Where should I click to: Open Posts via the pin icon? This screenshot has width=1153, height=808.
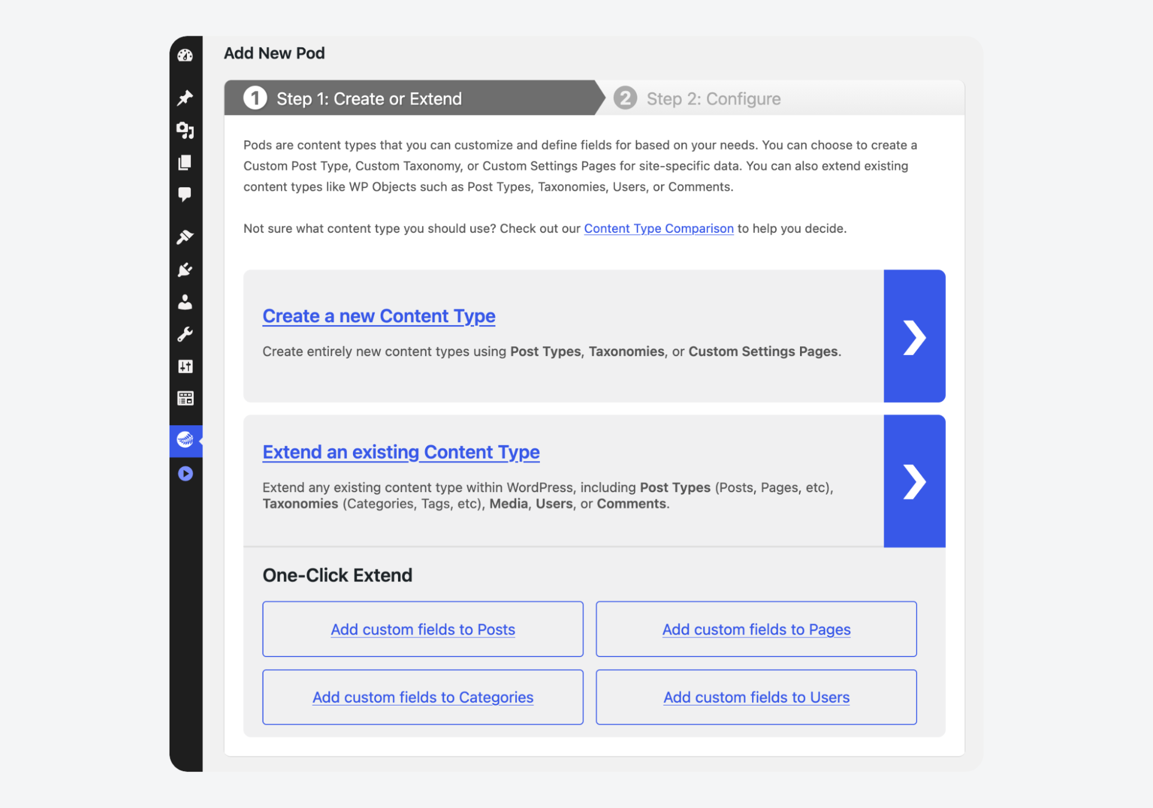(185, 98)
